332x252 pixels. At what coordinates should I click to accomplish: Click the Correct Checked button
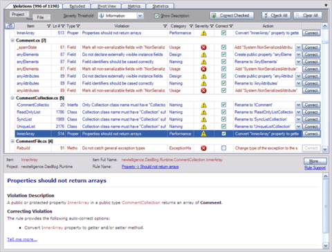click(232, 16)
